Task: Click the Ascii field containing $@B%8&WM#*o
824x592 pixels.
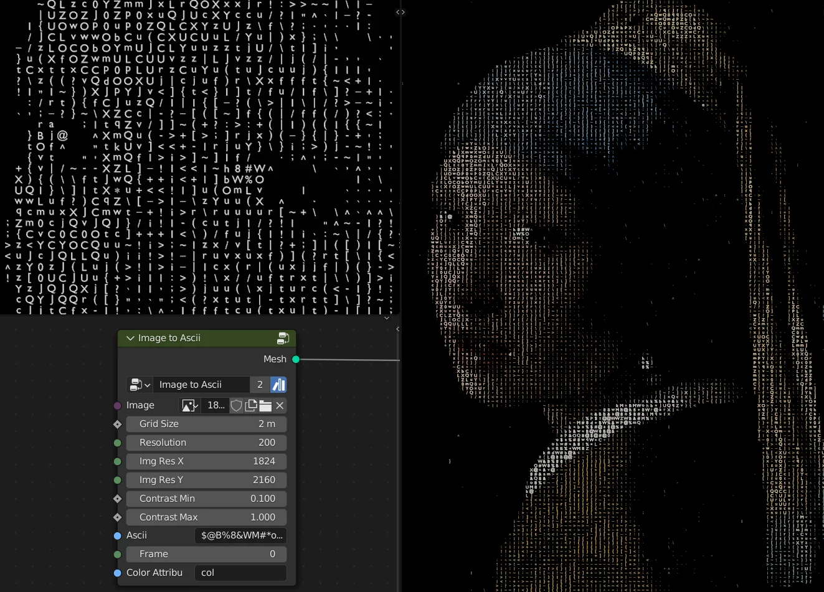Action: click(x=240, y=535)
